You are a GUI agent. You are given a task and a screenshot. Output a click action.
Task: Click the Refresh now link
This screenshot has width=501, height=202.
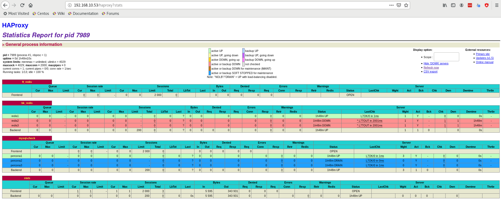pyautogui.click(x=431, y=68)
